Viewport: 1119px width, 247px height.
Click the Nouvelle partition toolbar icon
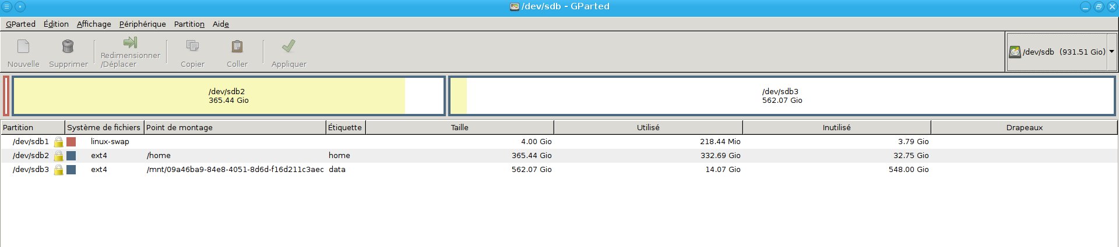[x=23, y=46]
